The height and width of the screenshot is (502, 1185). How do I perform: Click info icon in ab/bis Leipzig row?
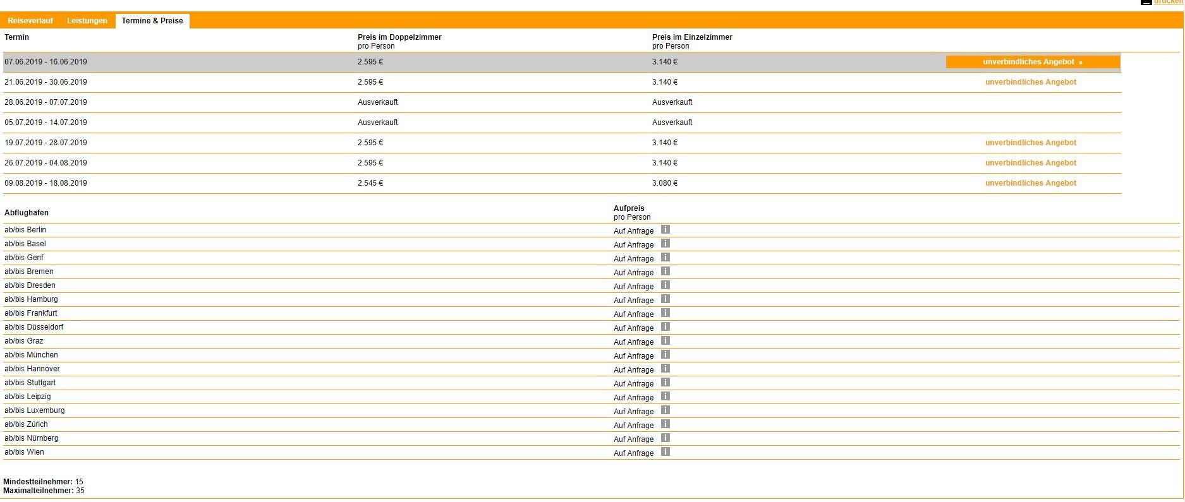[x=665, y=396]
